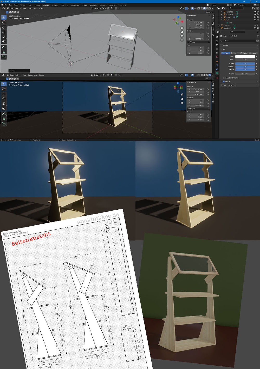Viewport: 260px width, 369px height.
Task: Open rotation mode XYZ Euler dropdown
Action: (x=198, y=42)
